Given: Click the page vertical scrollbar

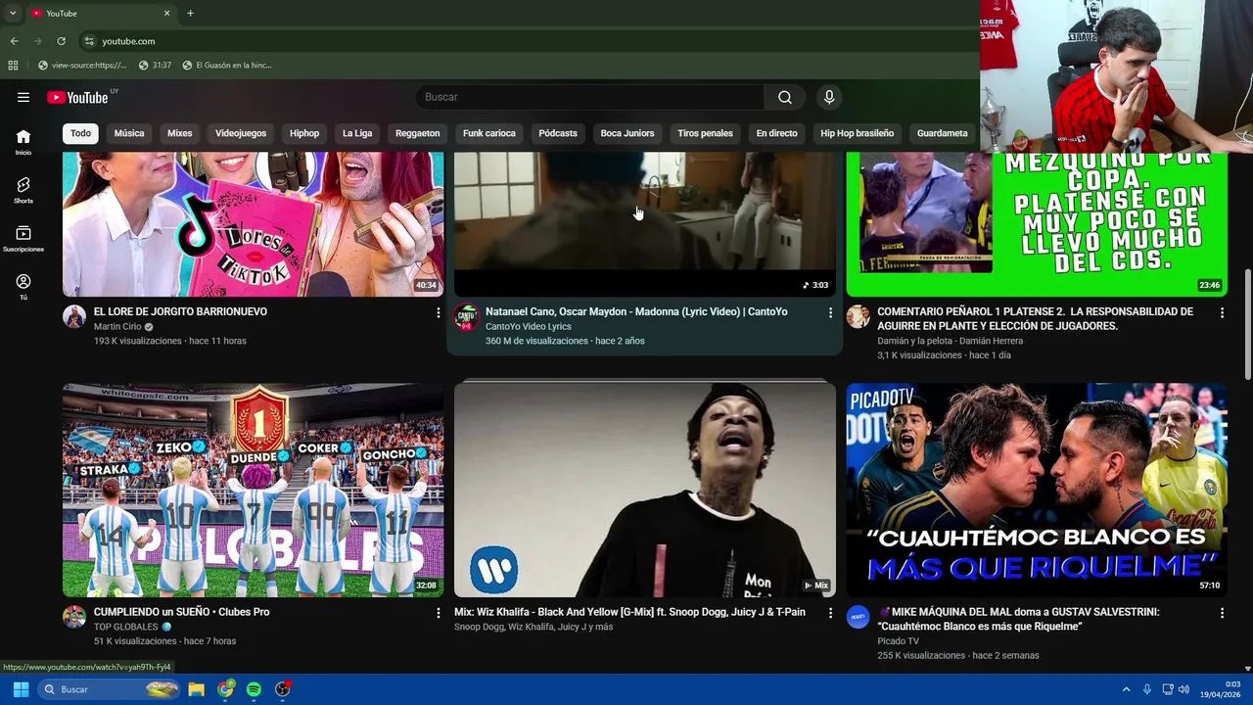Looking at the screenshot, I should (x=1247, y=324).
